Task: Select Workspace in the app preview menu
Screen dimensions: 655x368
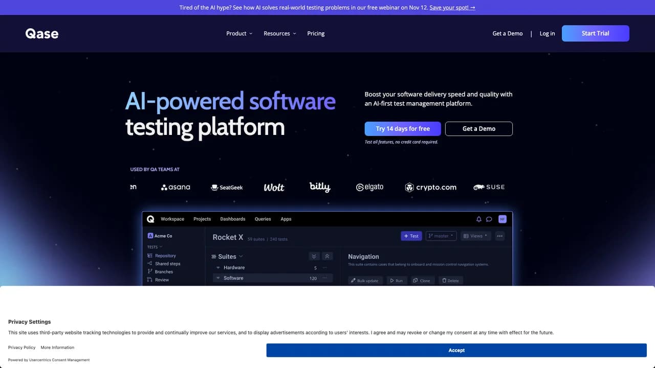Action: [x=172, y=219]
